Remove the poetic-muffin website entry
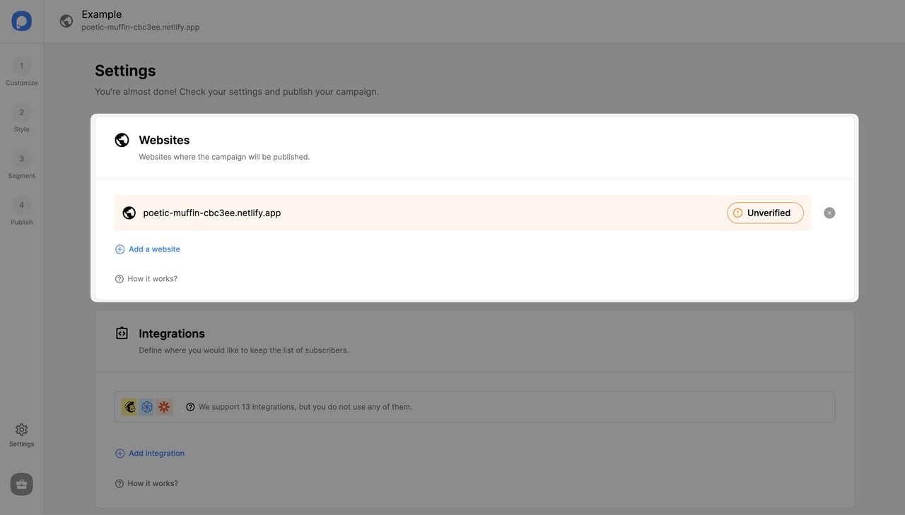This screenshot has width=905, height=515. point(829,212)
